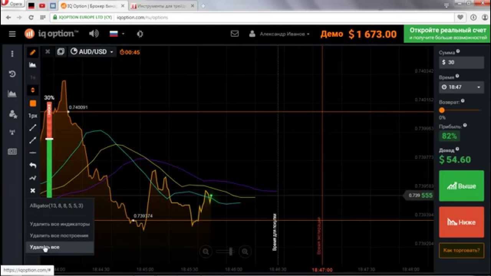Open a new browser tab
Image resolution: width=491 pixels, height=276 pixels.
click(x=203, y=6)
